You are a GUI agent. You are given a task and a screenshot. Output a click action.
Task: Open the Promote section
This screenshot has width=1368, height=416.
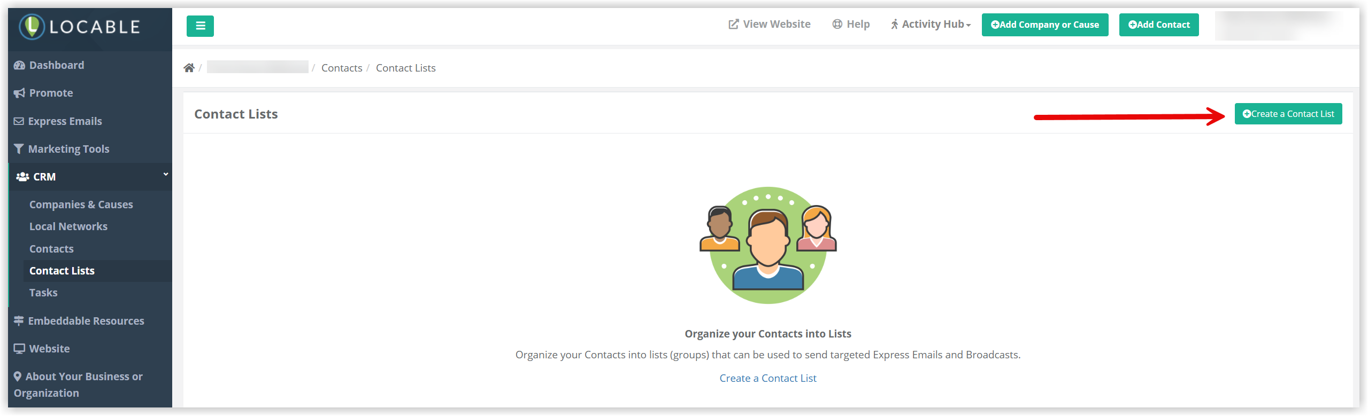[x=51, y=93]
